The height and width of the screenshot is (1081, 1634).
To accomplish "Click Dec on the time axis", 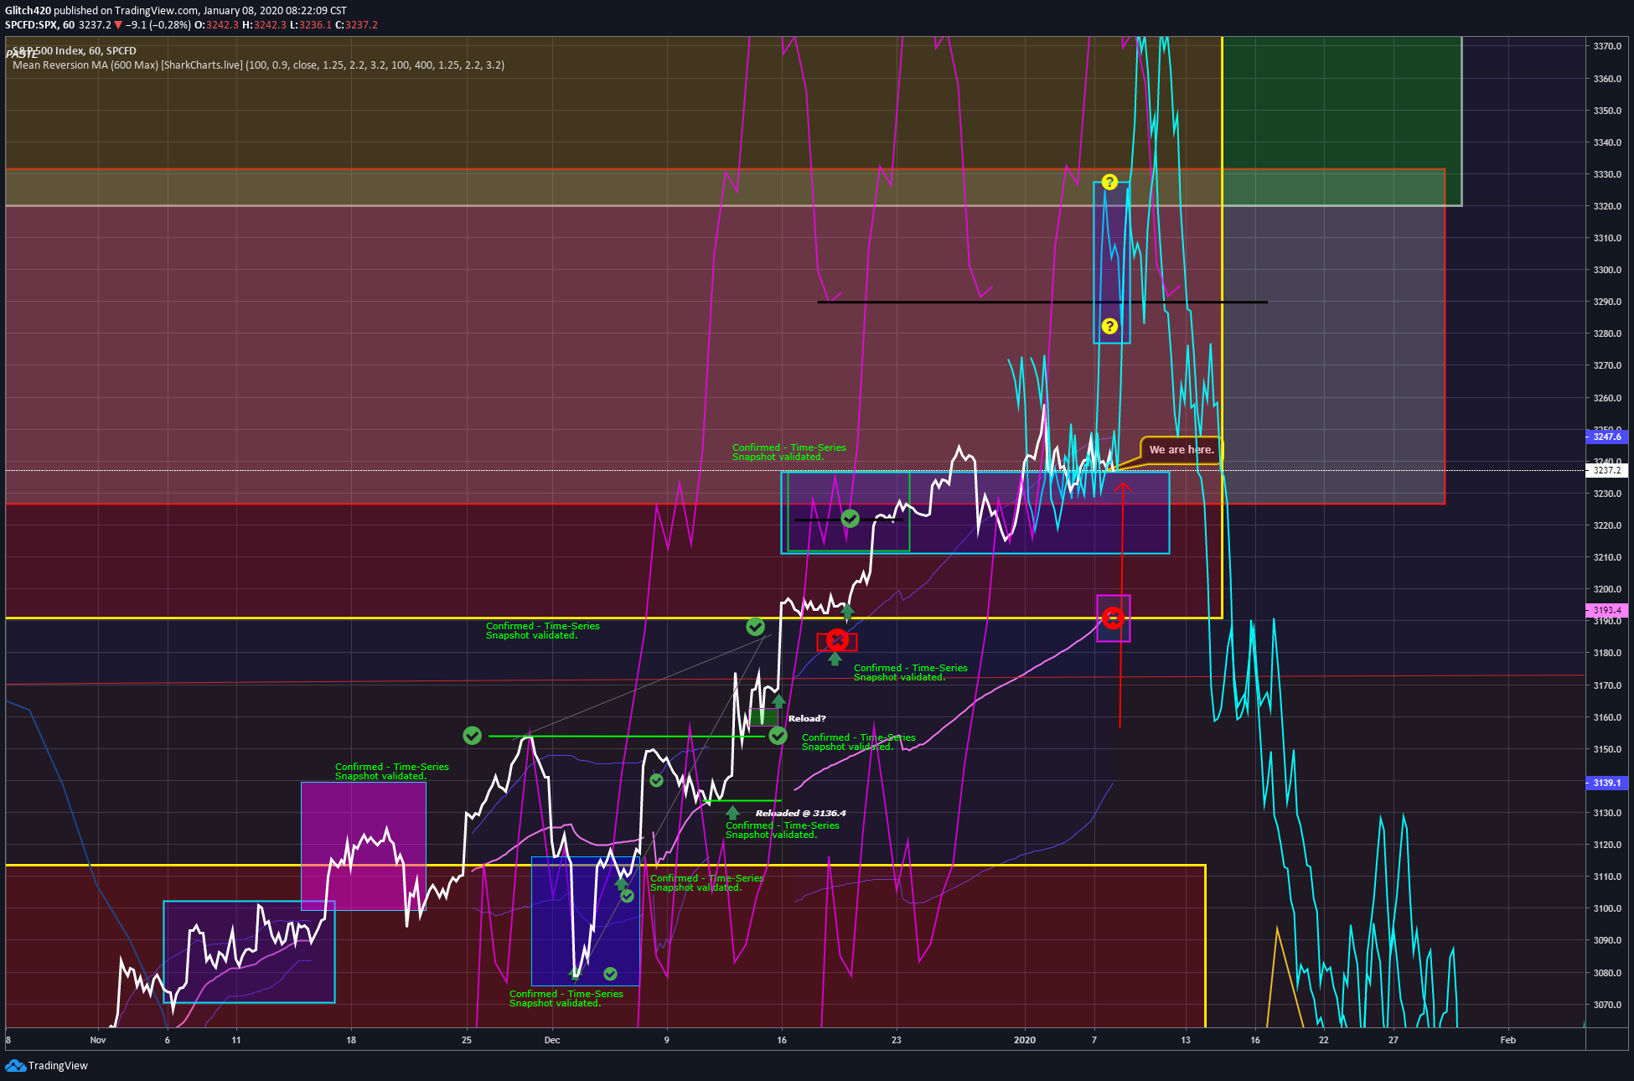I will 552,1040.
